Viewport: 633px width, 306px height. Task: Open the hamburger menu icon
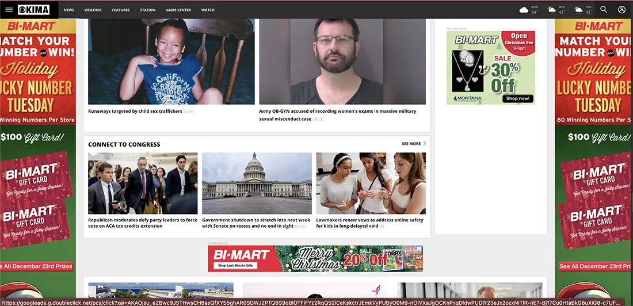(9, 10)
